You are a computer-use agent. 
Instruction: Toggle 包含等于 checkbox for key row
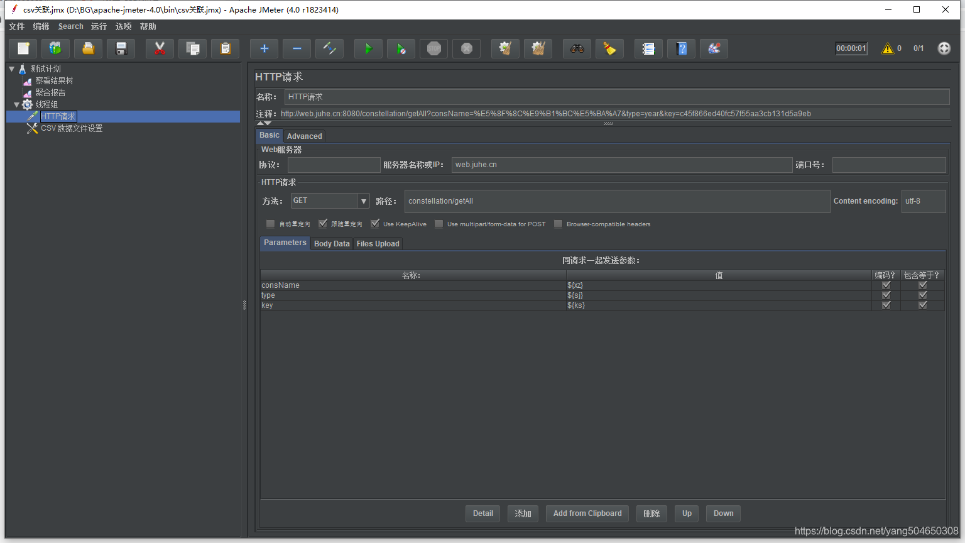coord(923,305)
